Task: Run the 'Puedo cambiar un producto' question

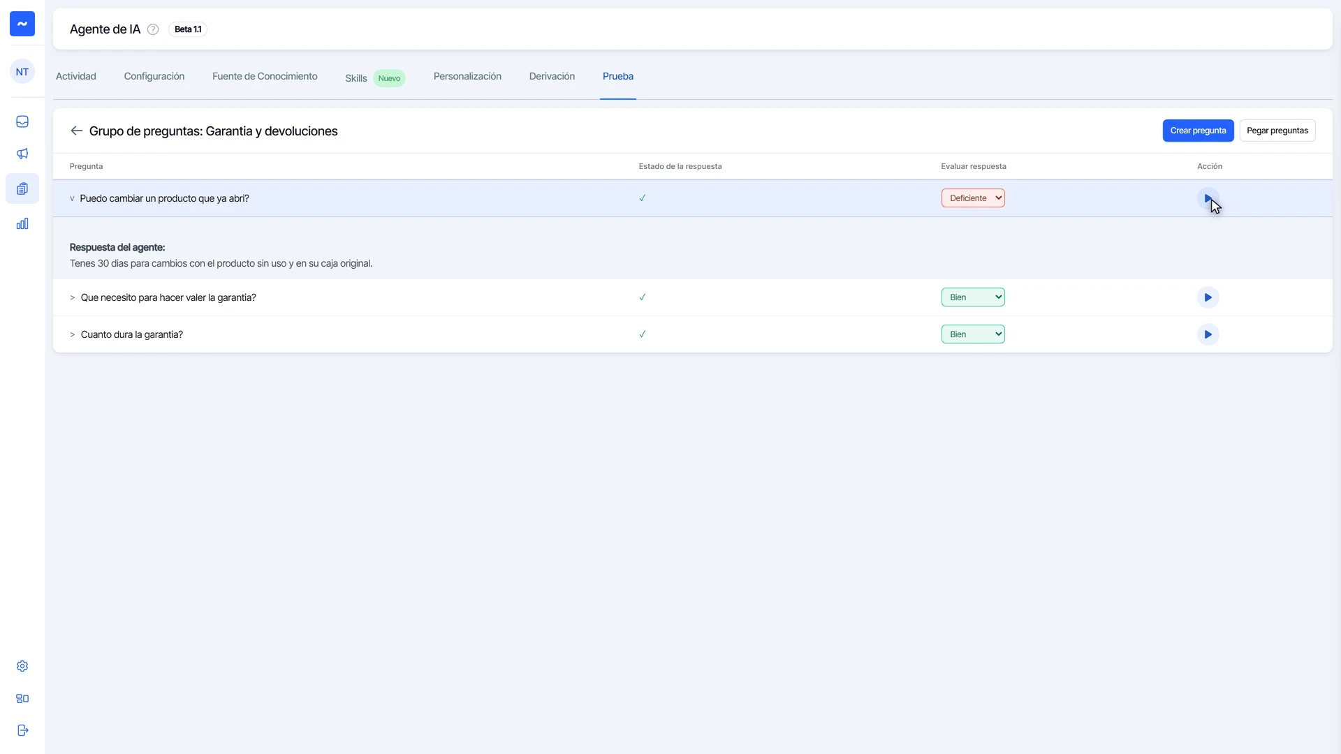Action: 1208,198
